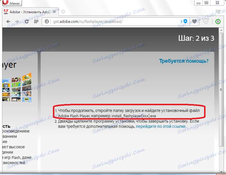Click the Flash thumbnails collage image

(x=17, y=88)
